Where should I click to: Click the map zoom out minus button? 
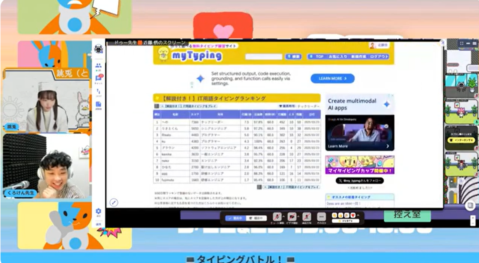point(473,223)
